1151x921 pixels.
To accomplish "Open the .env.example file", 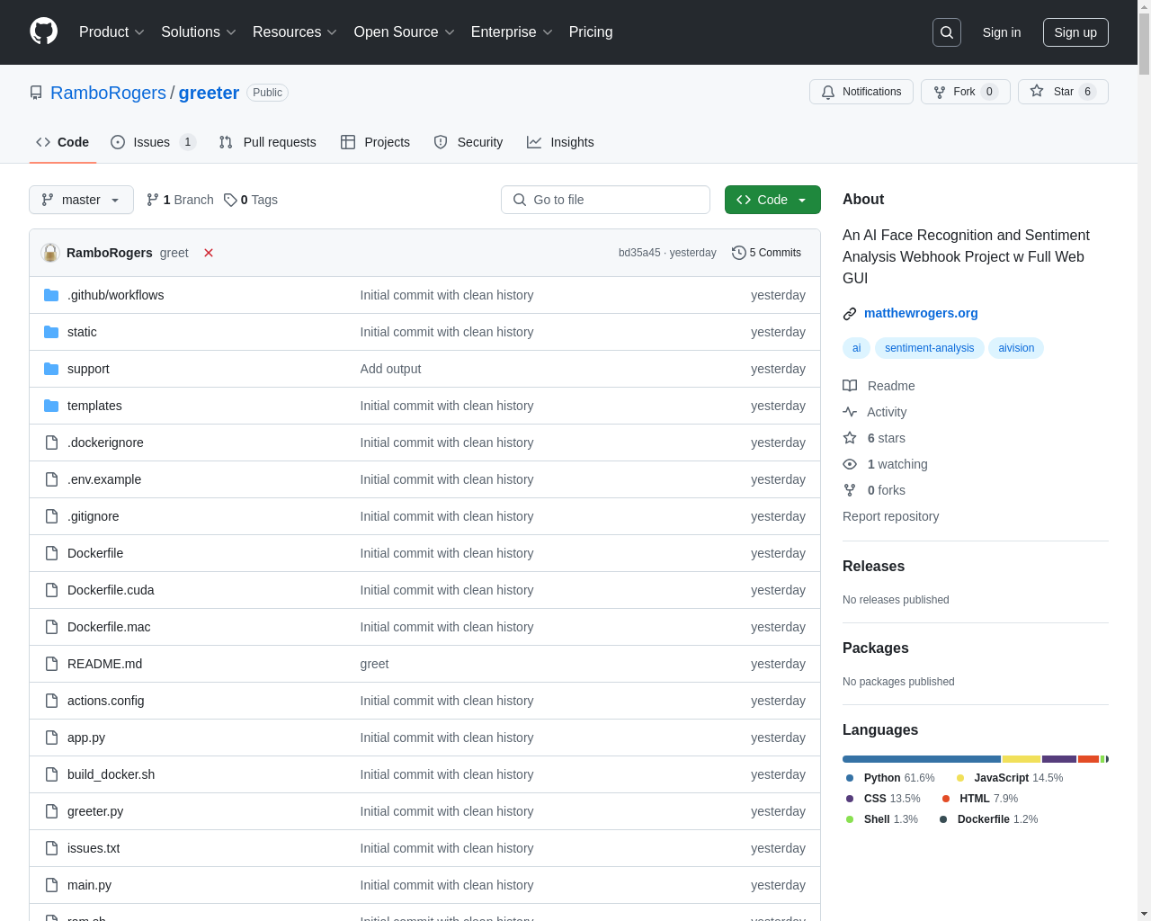I will point(104,479).
